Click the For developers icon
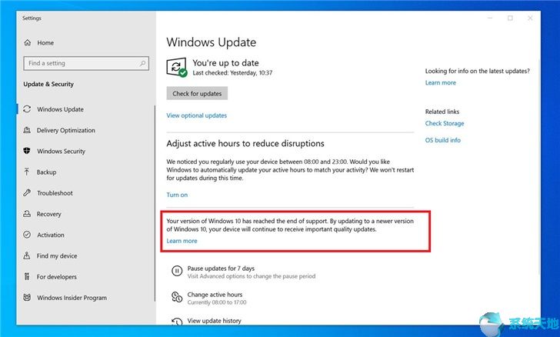The width and height of the screenshot is (560, 337). [27, 276]
